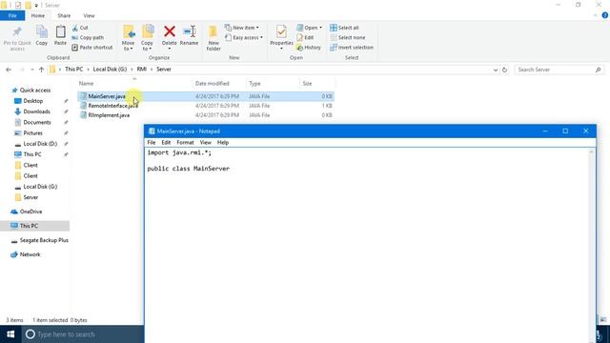This screenshot has width=610, height=343.
Task: Click the Up one level arrow
Action: coord(41,70)
